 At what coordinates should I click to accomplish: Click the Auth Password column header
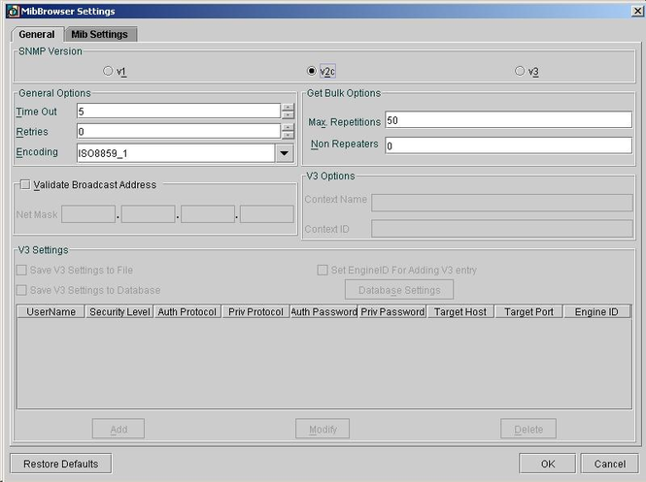[323, 311]
